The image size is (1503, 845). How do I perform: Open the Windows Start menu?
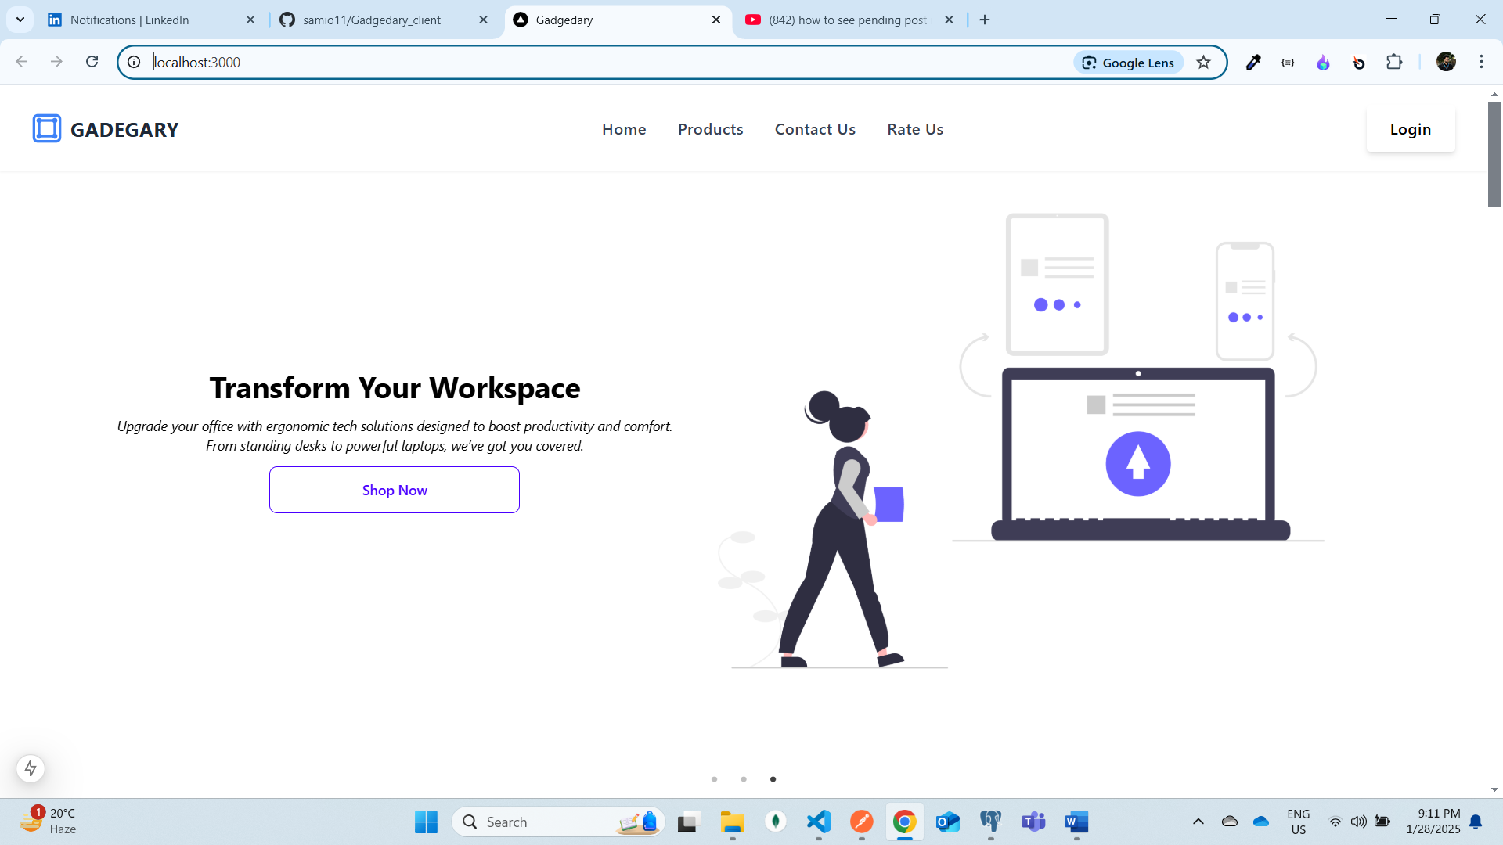(x=426, y=822)
